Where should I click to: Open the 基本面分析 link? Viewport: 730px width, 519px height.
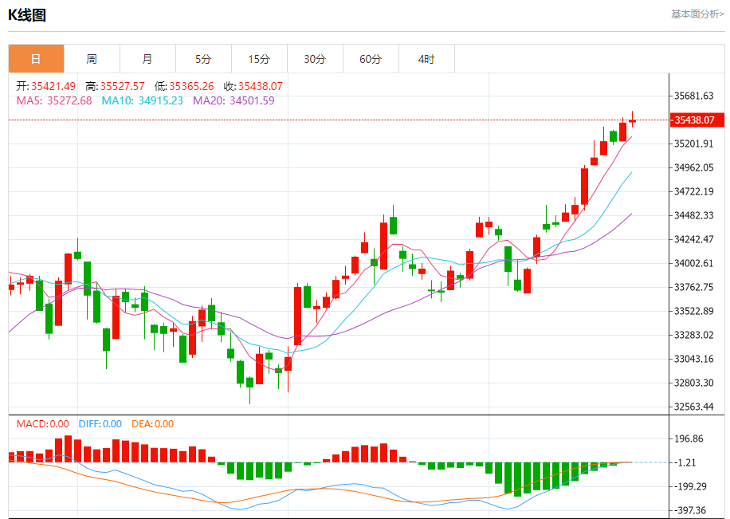(697, 14)
